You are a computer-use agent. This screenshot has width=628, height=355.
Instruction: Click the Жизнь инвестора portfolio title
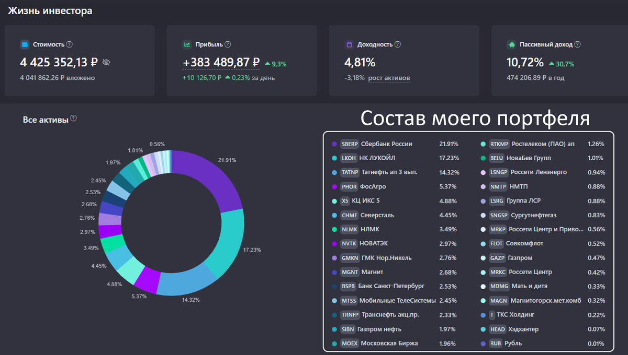(50, 10)
